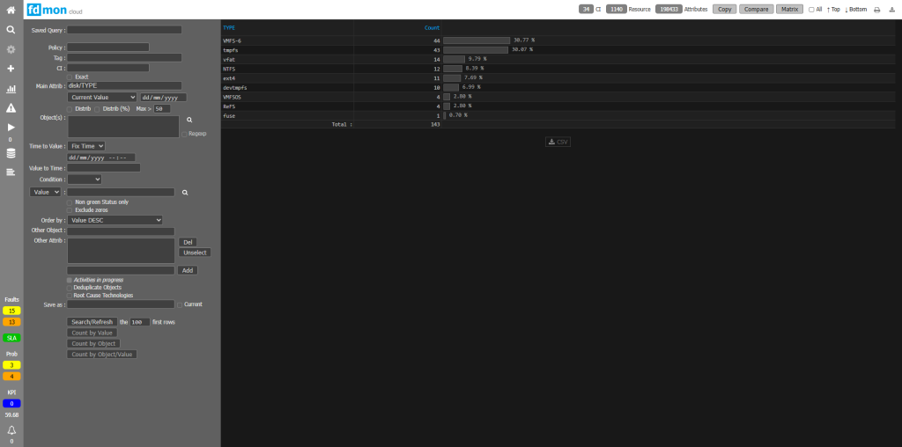Viewport: 902px width, 447px height.
Task: Open the Order by Value DESC dropdown
Action: click(x=115, y=220)
